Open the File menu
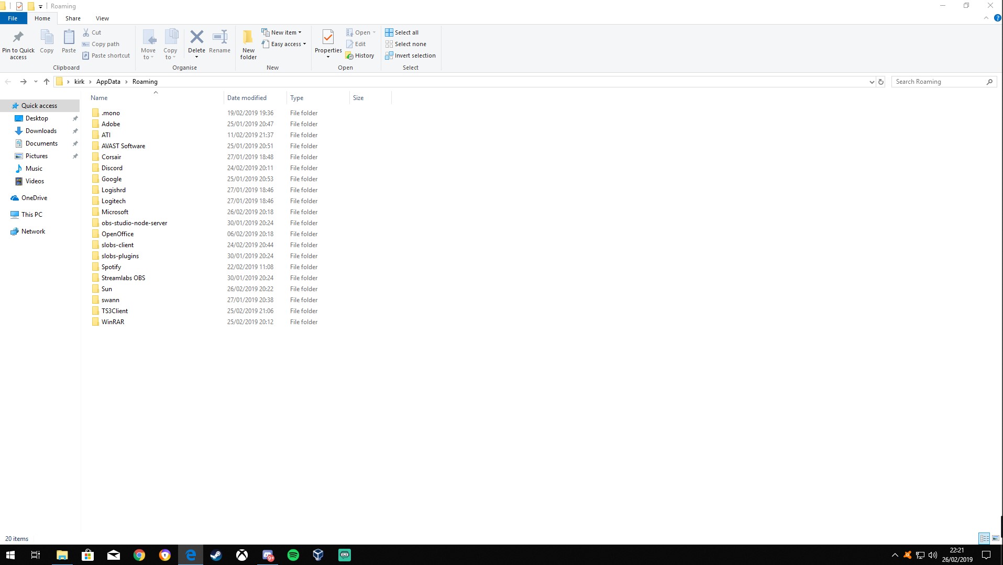This screenshot has width=1003, height=565. [x=13, y=18]
